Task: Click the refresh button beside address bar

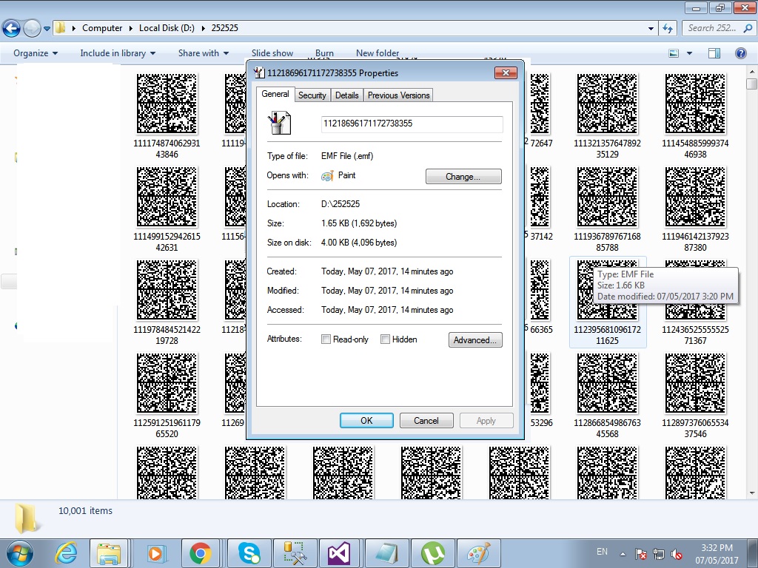Action: coord(668,28)
